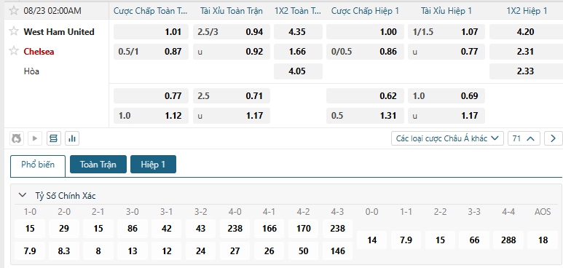Open the statistics bar chart icon
Image resolution: width=563 pixels, height=268 pixels.
pos(72,138)
